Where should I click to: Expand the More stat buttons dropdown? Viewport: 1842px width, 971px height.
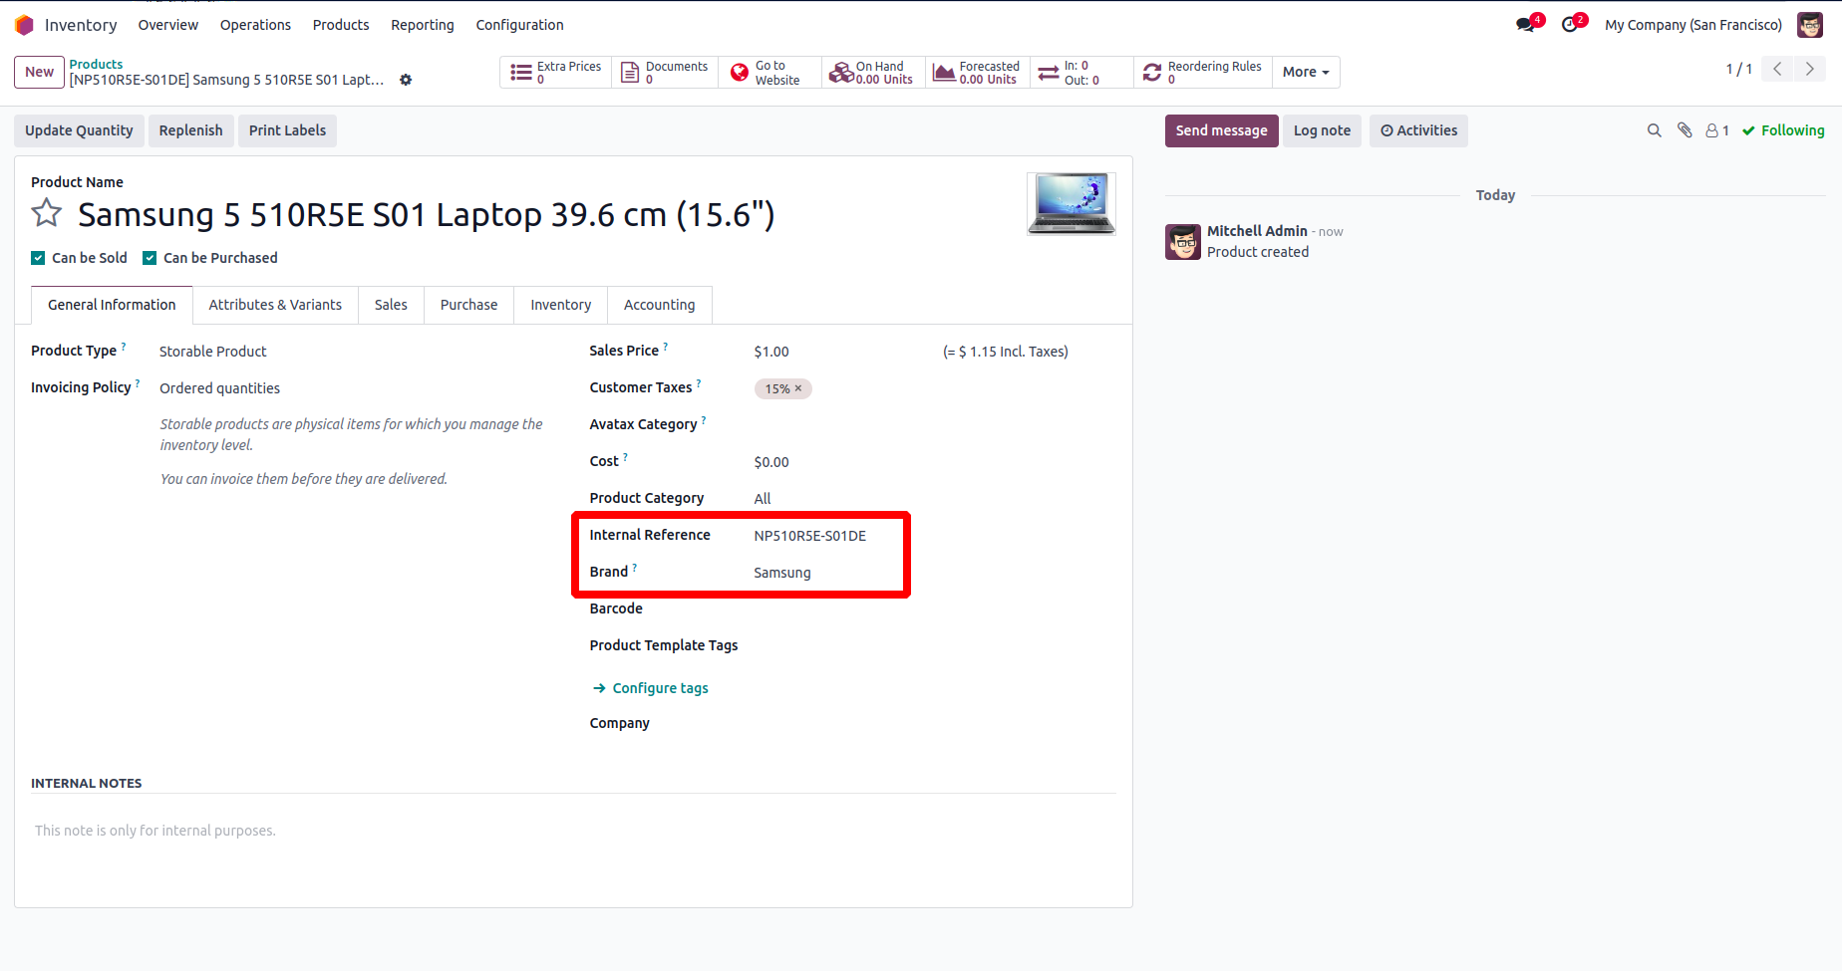pyautogui.click(x=1306, y=73)
